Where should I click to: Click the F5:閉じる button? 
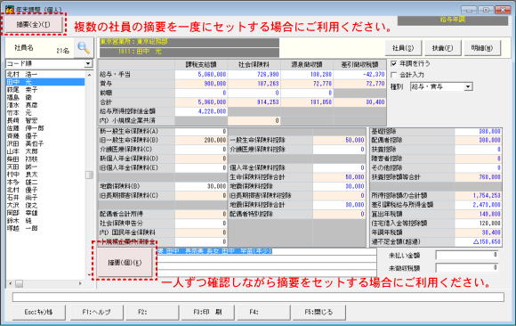318,312
